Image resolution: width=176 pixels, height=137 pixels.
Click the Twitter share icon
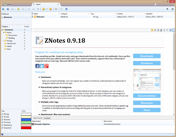pyautogui.click(x=42, y=66)
